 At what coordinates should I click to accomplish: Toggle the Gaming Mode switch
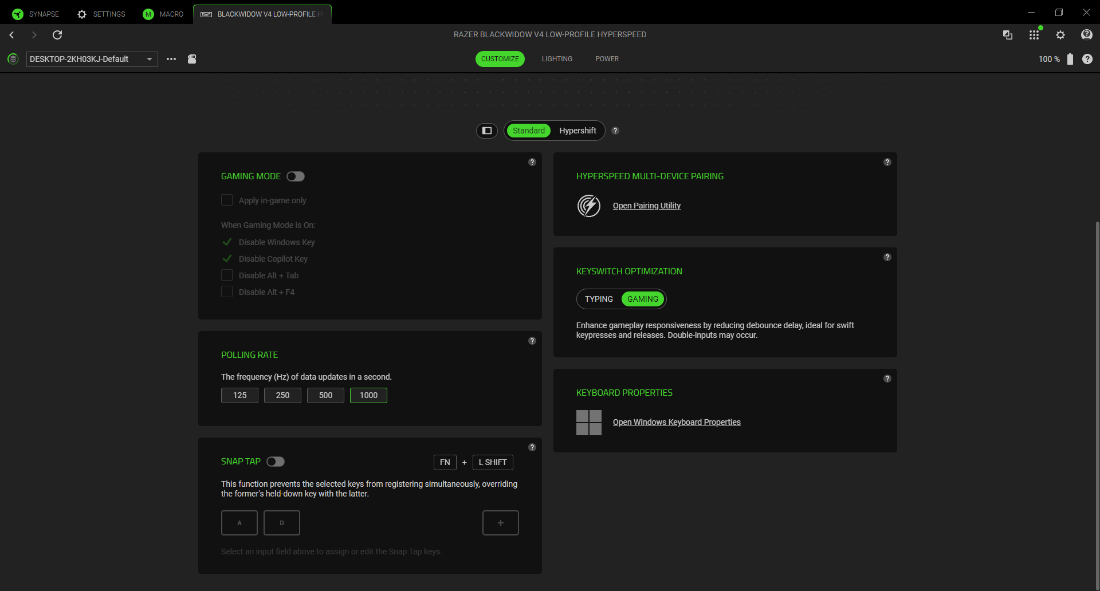coord(296,176)
